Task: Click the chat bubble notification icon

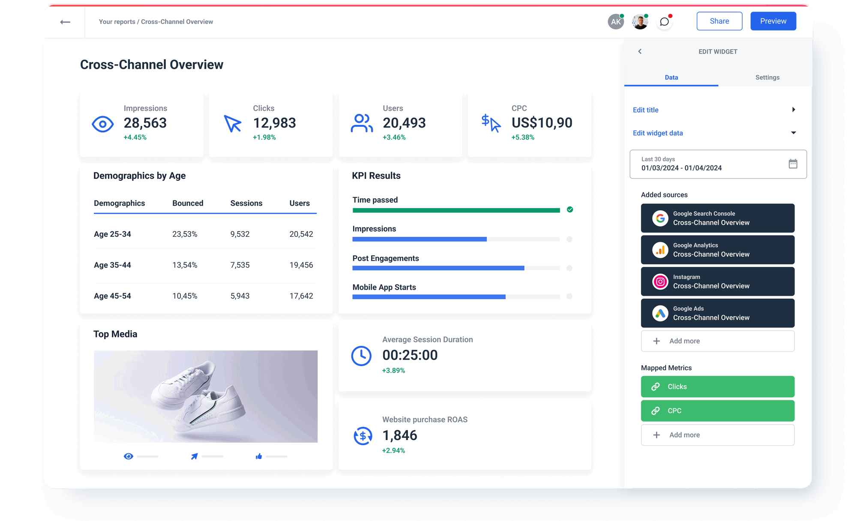Action: click(x=664, y=21)
